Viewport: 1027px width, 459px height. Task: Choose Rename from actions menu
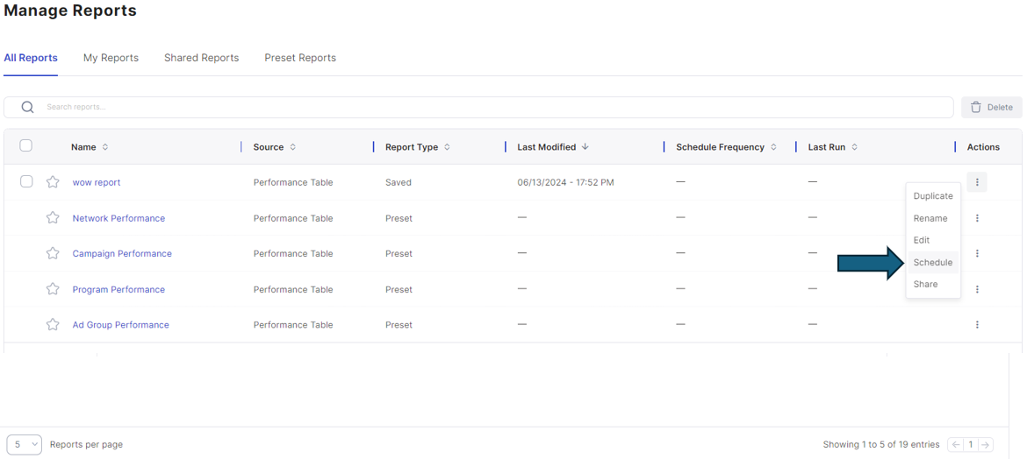click(x=933, y=218)
